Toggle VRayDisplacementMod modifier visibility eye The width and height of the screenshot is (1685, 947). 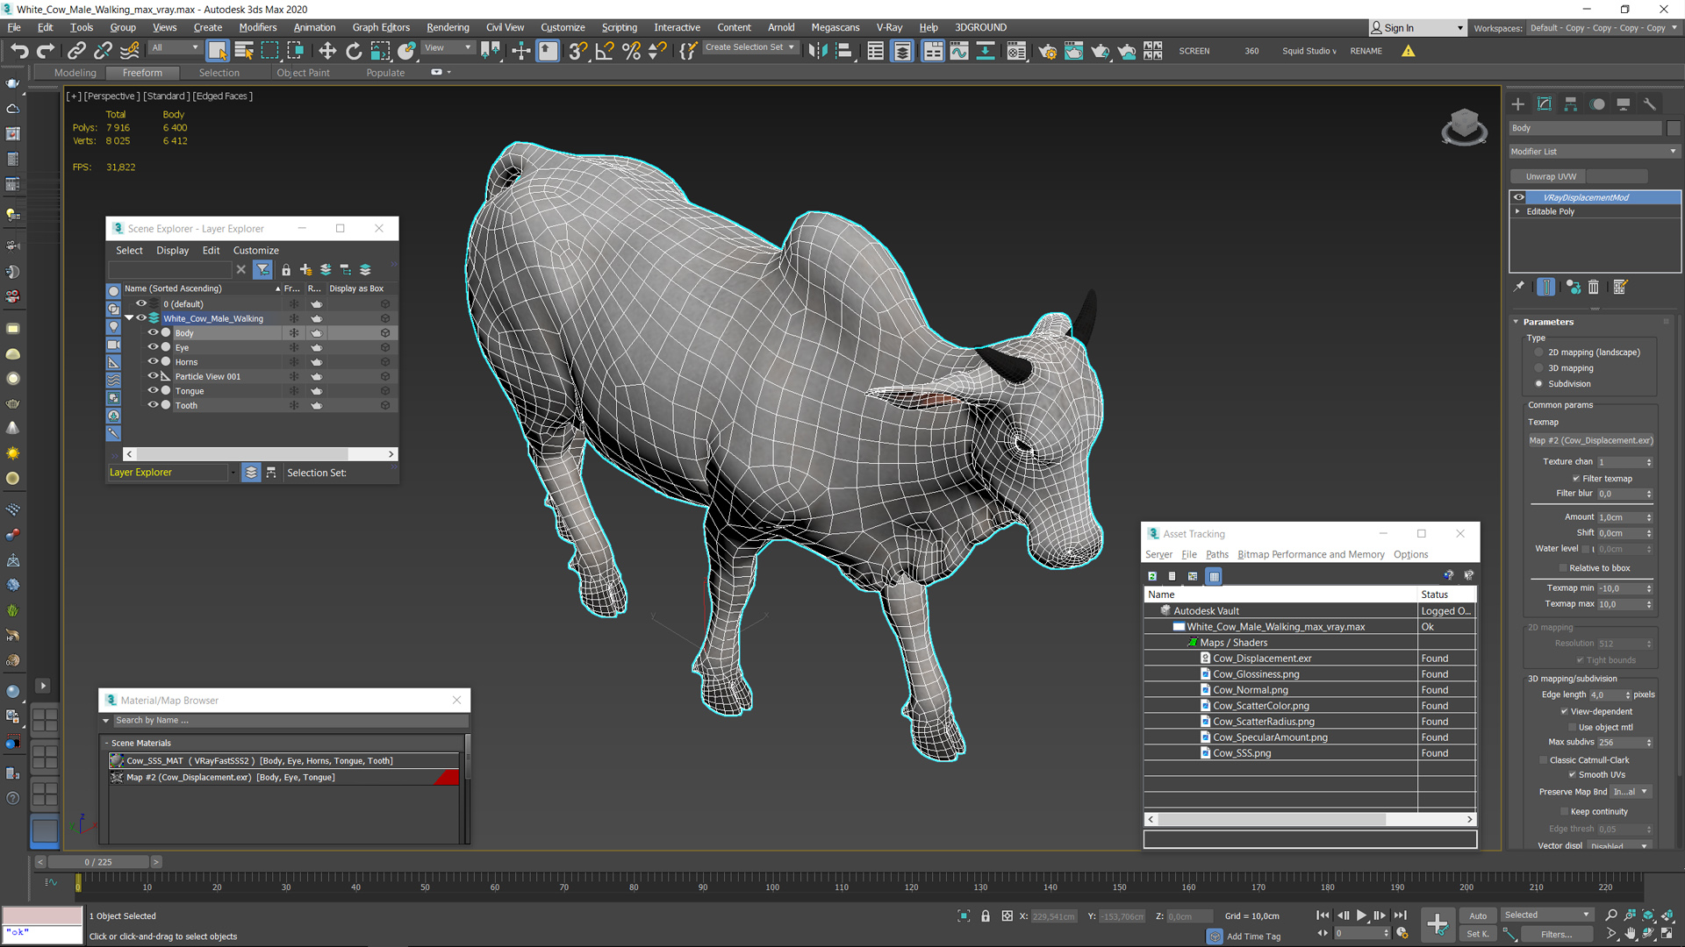click(x=1518, y=197)
